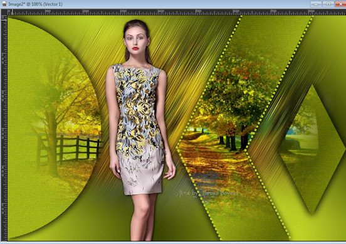Click the 400 mark on horizontal ruler
346x244 pixels.
click(x=161, y=11)
